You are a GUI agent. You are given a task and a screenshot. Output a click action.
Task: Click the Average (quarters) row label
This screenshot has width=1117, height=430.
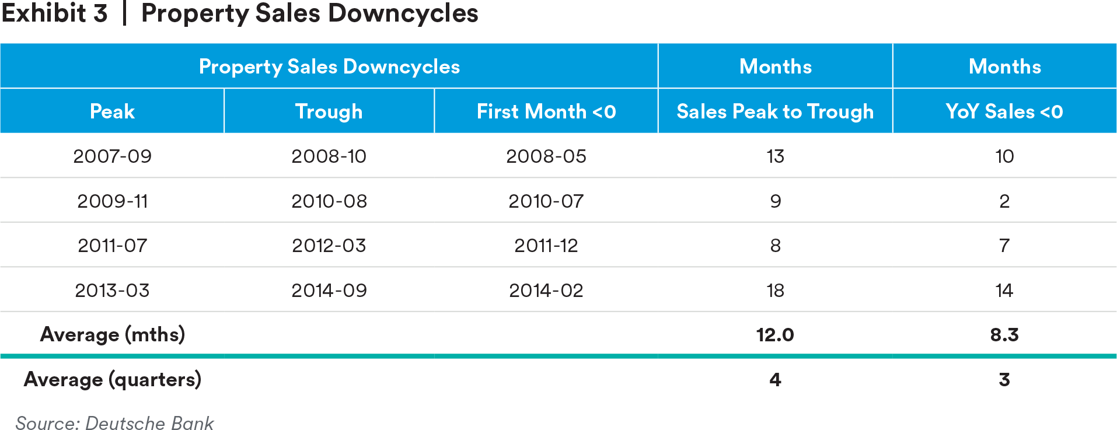click(112, 380)
